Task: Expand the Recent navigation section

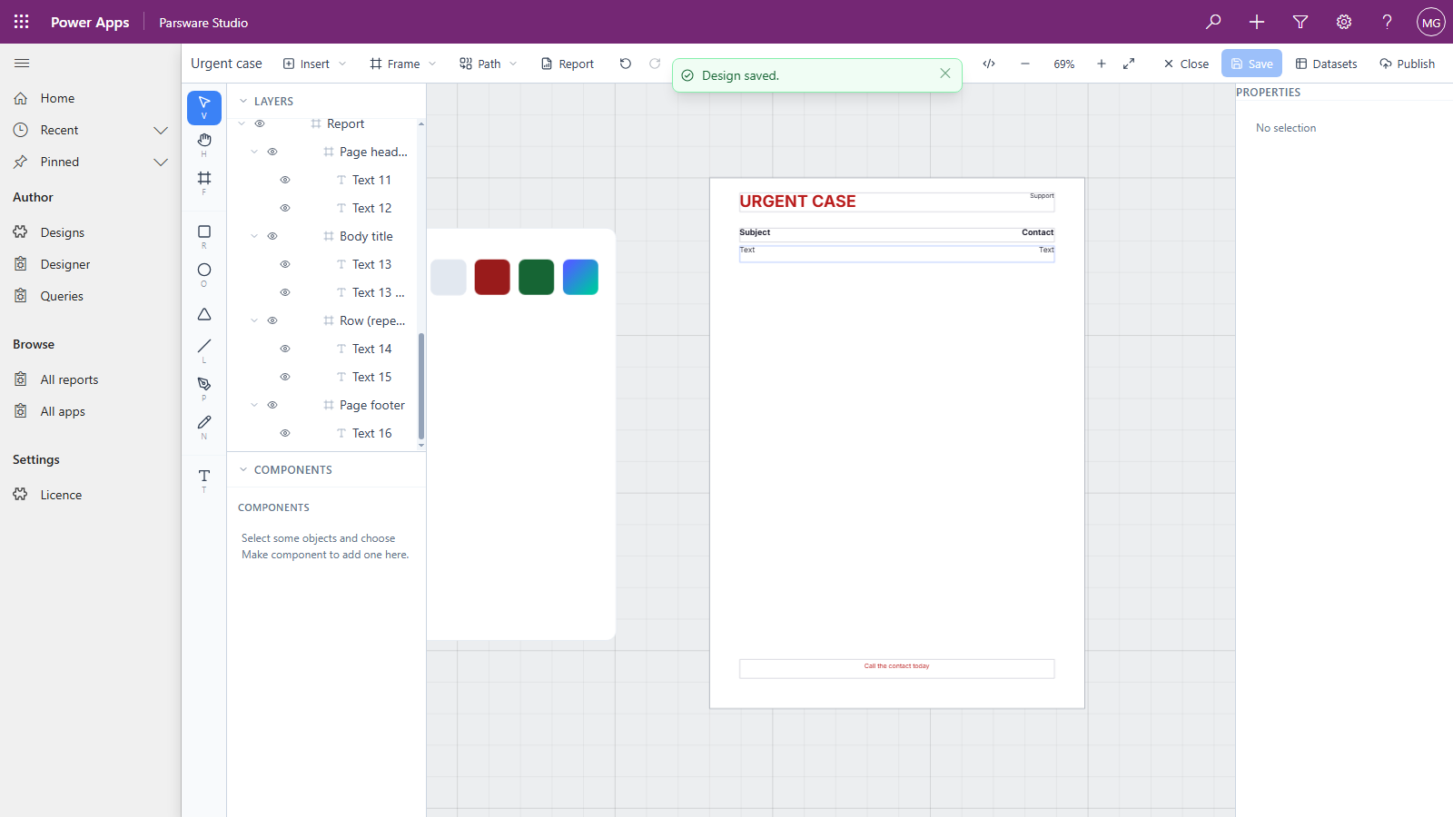Action: click(x=161, y=130)
